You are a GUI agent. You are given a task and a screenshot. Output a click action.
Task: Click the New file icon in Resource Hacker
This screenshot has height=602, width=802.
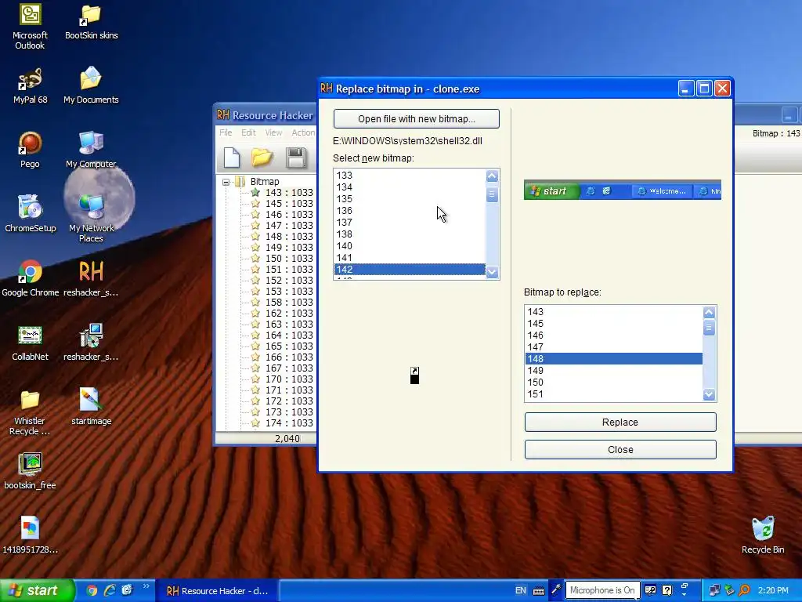click(x=232, y=158)
